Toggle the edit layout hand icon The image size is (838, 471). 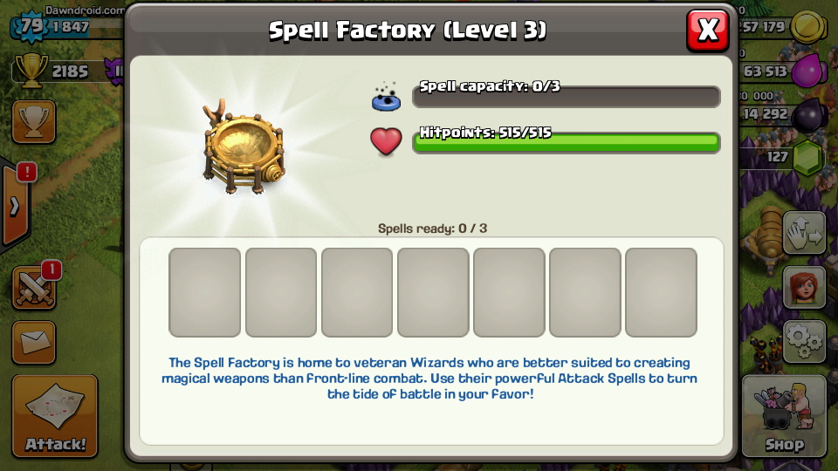[x=804, y=233]
